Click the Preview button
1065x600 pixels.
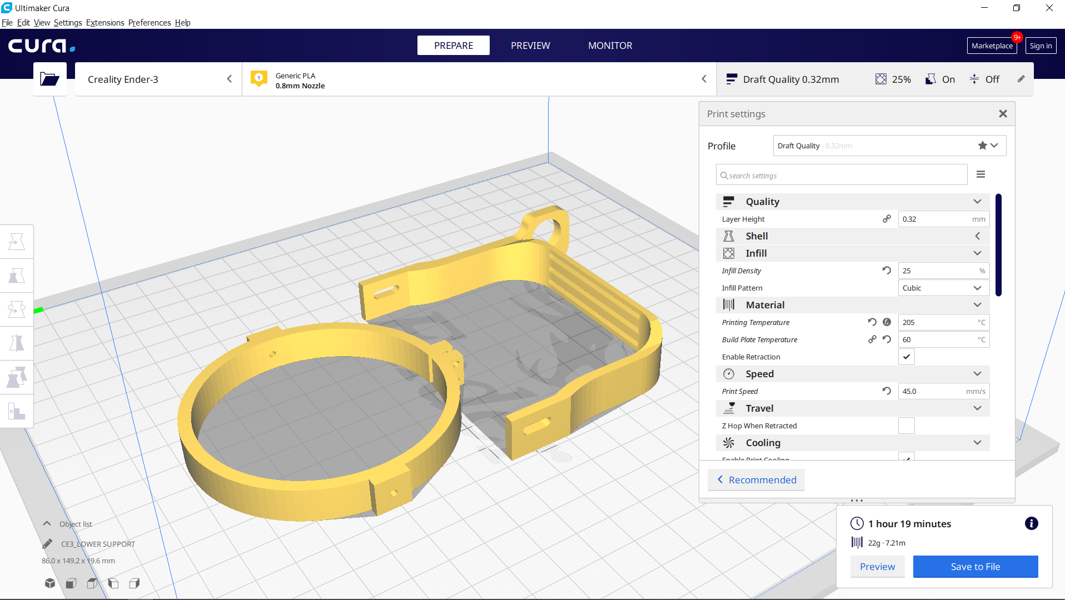pyautogui.click(x=877, y=566)
